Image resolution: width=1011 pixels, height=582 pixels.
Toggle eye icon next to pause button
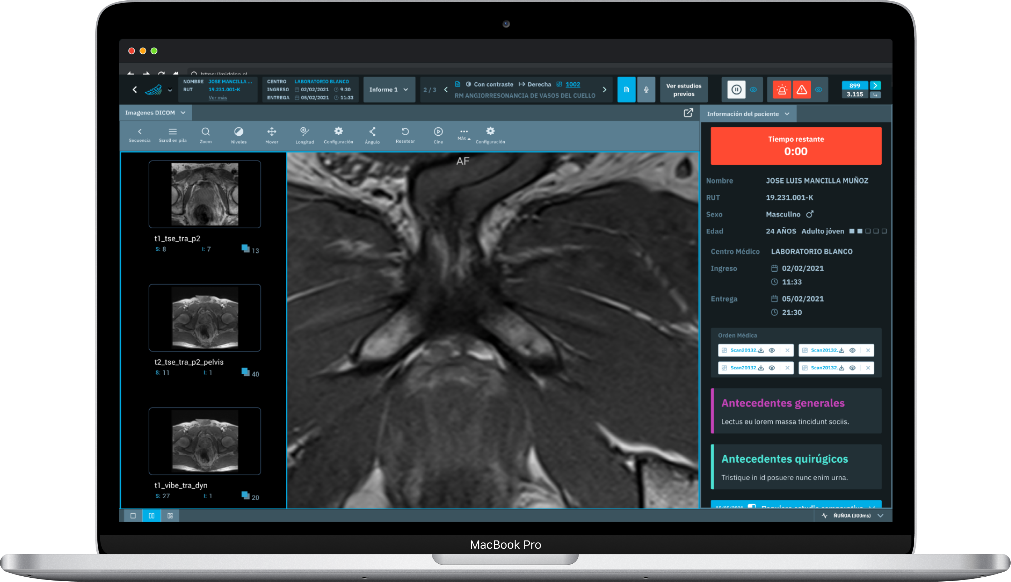pos(754,90)
